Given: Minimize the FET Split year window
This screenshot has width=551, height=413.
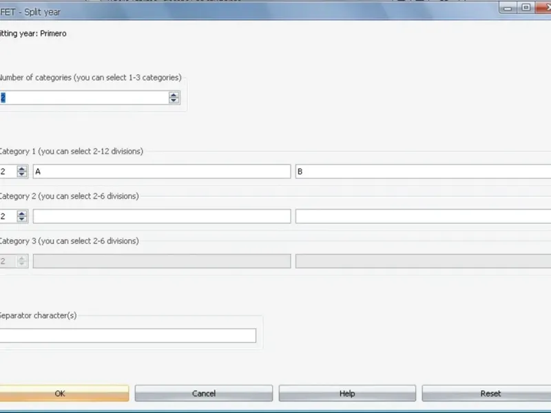Looking at the screenshot, I should [508, 8].
